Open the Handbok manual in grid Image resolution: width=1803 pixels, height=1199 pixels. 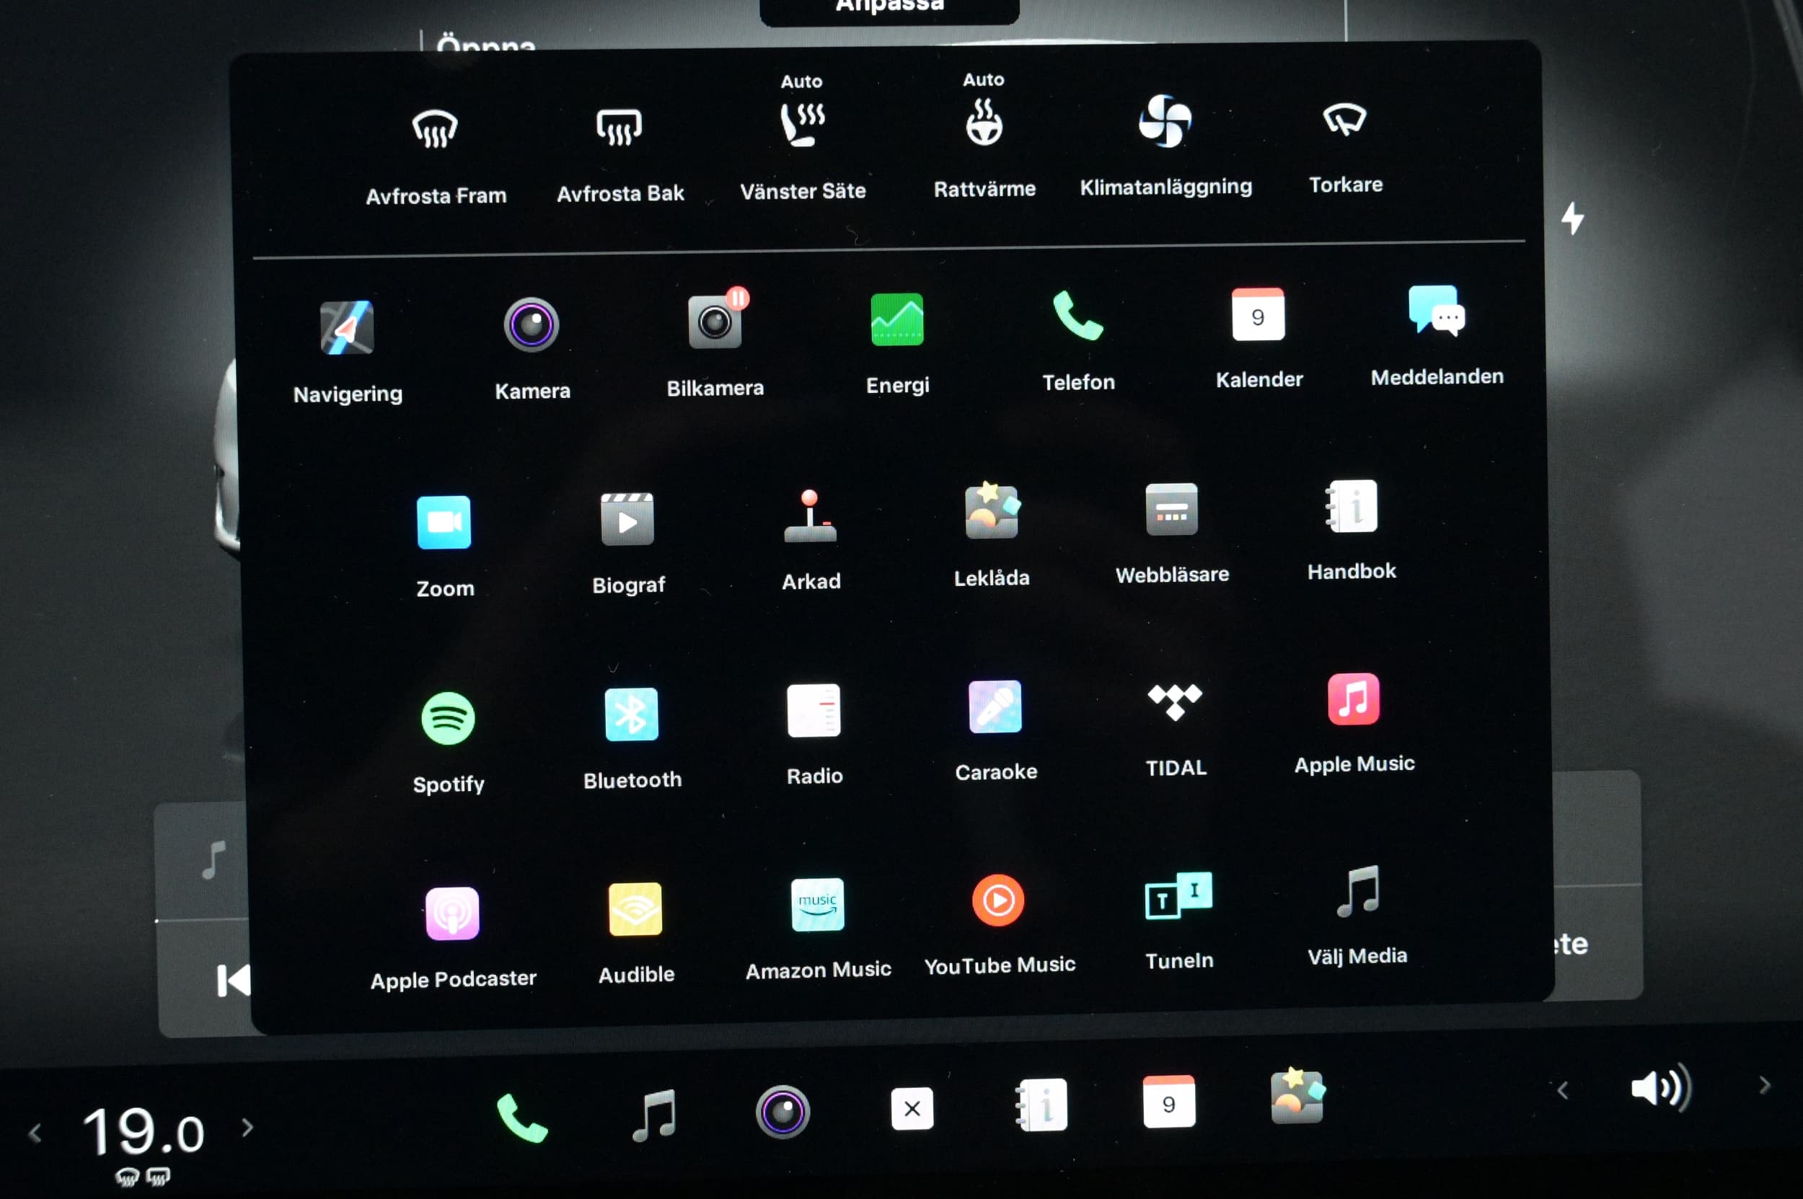click(x=1351, y=505)
